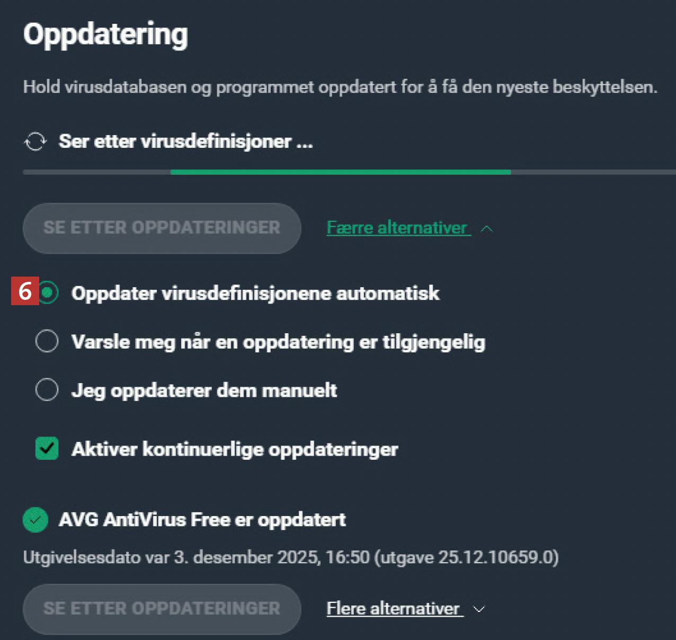
Task: Open the Flere alternativer link text
Action: pos(393,609)
